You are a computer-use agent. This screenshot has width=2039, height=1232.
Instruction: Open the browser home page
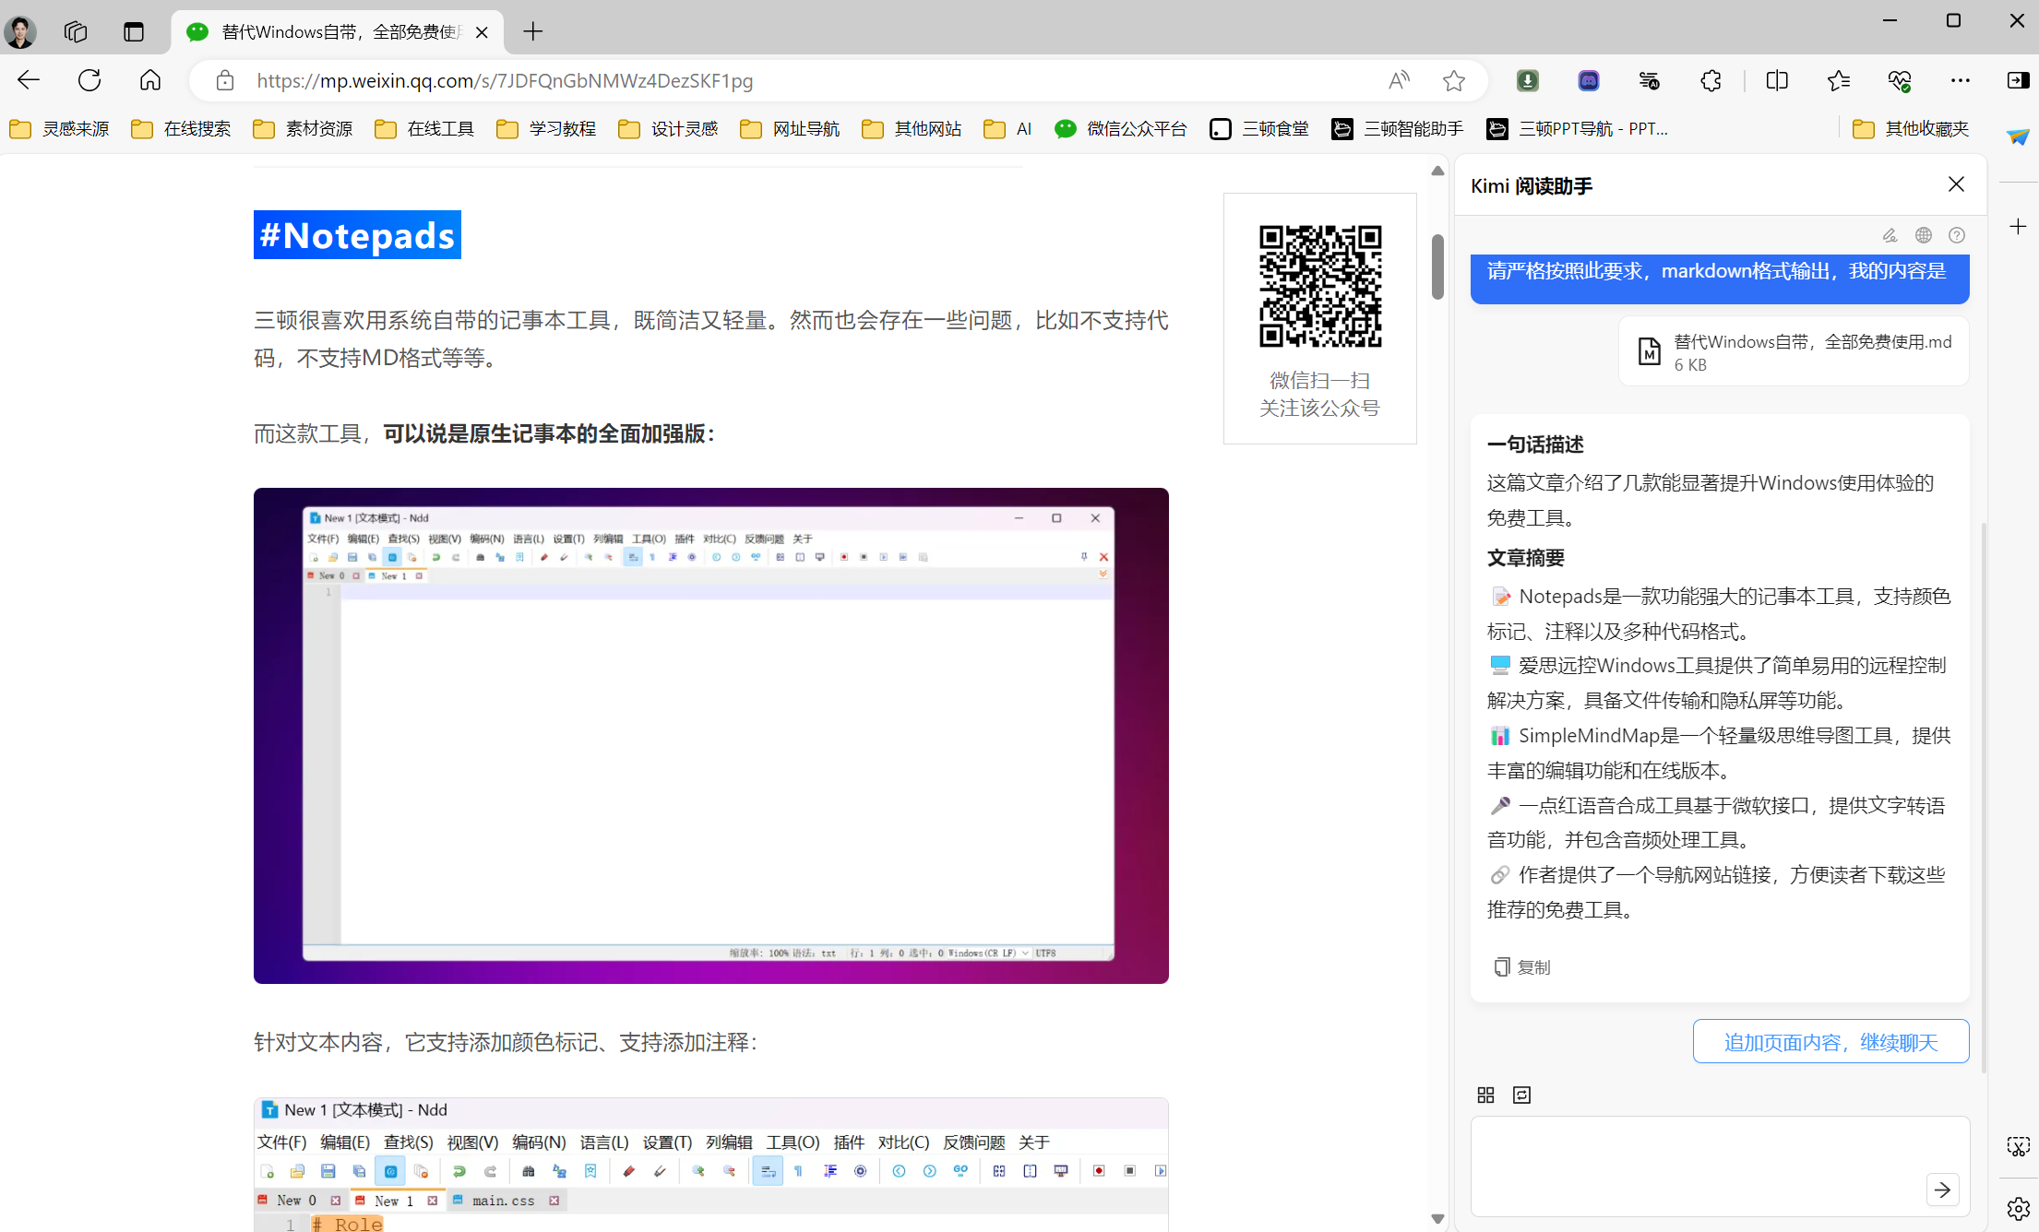[x=150, y=80]
